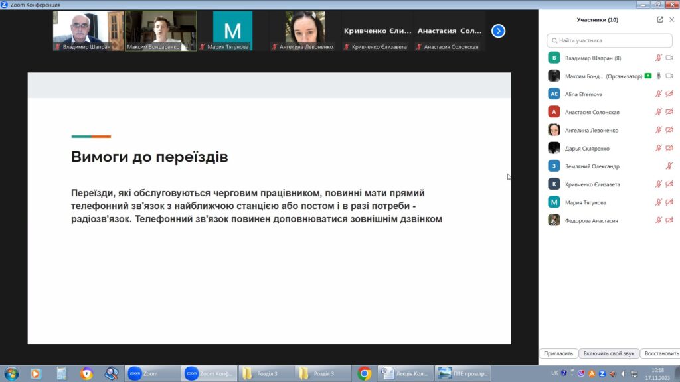Open Windows Media Player from taskbar

click(x=36, y=373)
